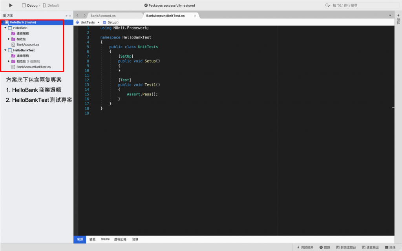
Task: Close the 方案 solution pad
Action: pos(70,16)
